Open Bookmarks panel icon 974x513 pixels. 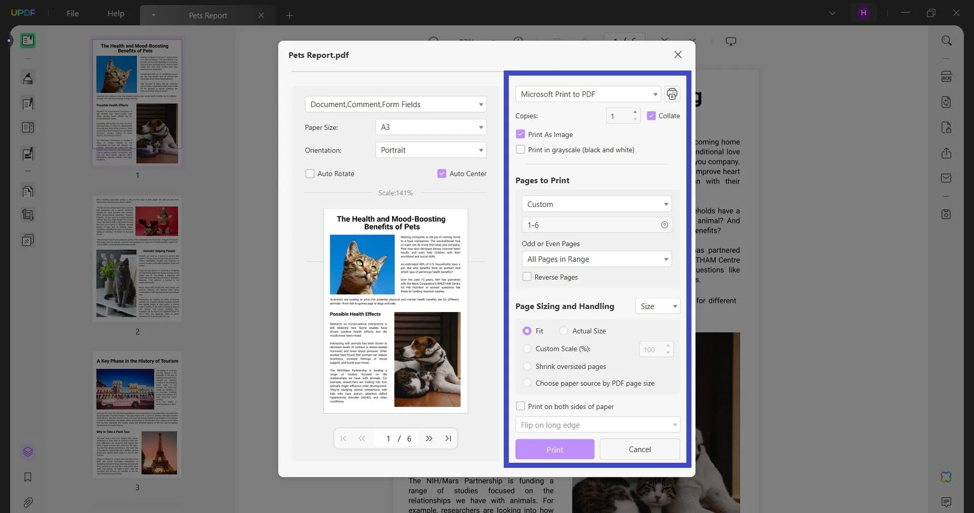tap(28, 477)
